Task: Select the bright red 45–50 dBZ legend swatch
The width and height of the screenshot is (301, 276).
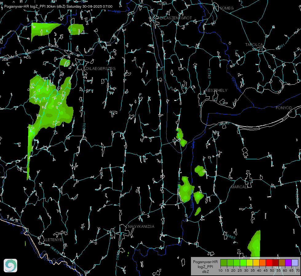Action: pyautogui.click(x=269, y=263)
